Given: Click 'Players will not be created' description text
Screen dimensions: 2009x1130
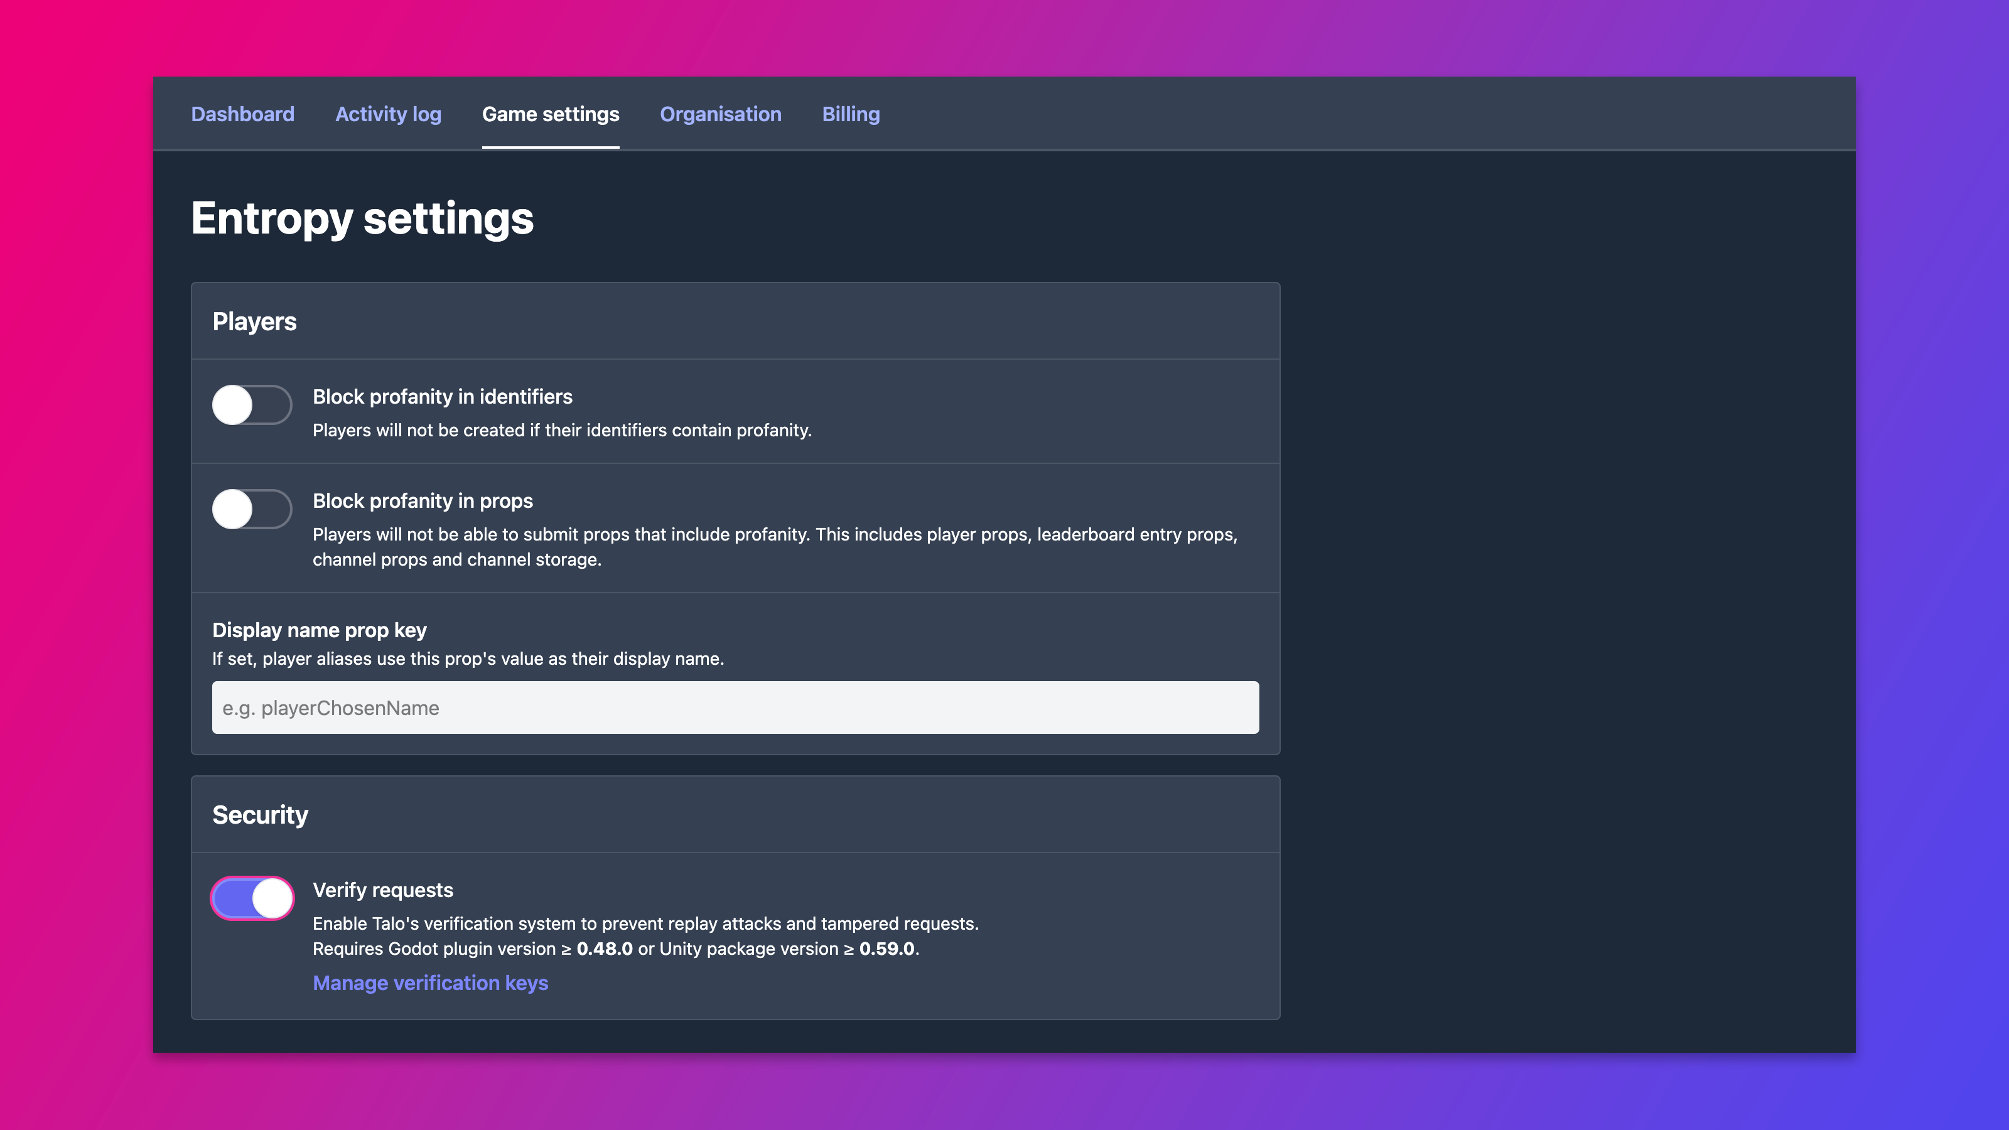Looking at the screenshot, I should [563, 429].
